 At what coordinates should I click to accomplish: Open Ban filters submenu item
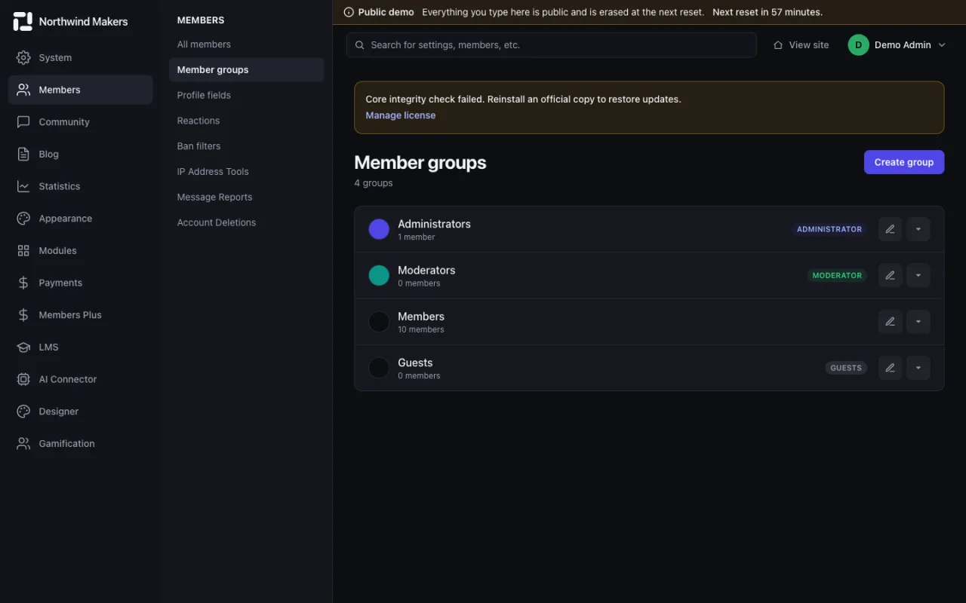[246, 146]
